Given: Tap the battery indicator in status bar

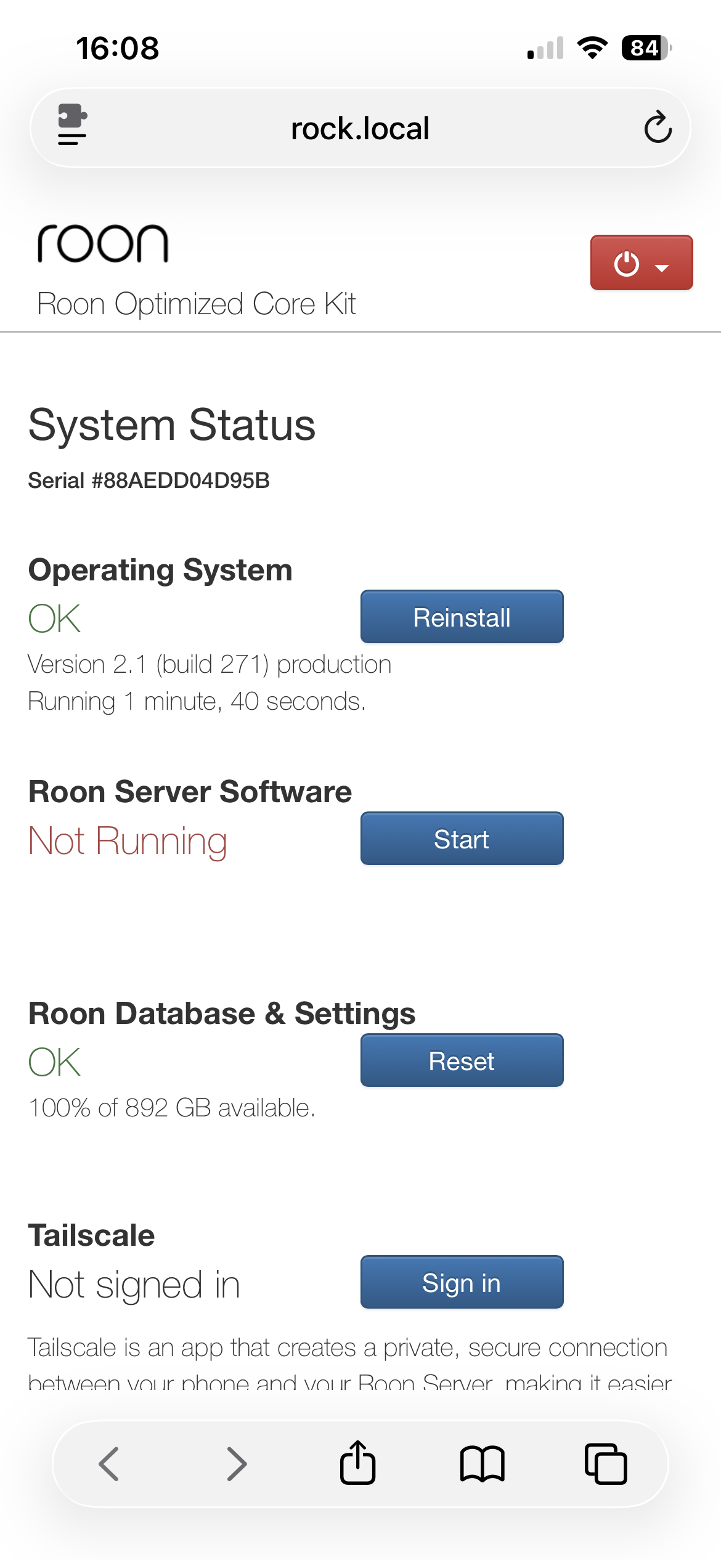Looking at the screenshot, I should point(646,48).
